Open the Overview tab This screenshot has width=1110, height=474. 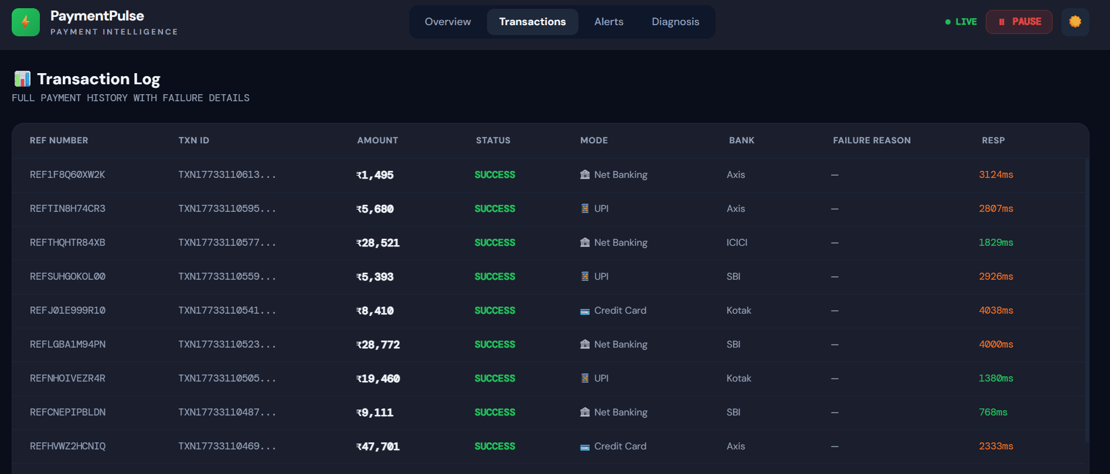click(448, 22)
